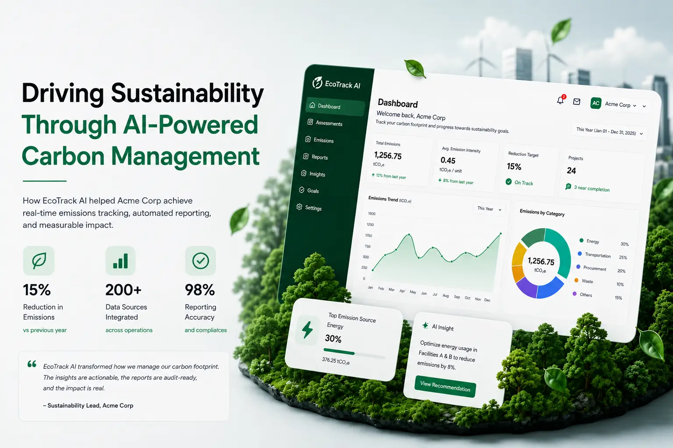Viewport: 673px width, 448px height.
Task: Open the mail envelope icon
Action: pyautogui.click(x=577, y=101)
